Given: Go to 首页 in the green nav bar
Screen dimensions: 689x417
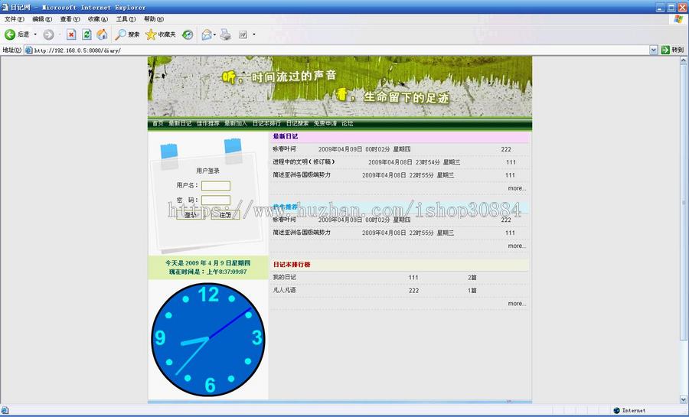Looking at the screenshot, I should click(x=158, y=123).
